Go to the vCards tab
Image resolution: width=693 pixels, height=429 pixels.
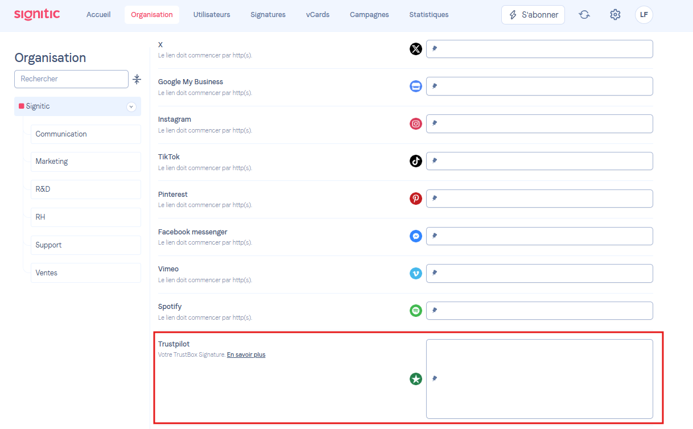pos(317,15)
